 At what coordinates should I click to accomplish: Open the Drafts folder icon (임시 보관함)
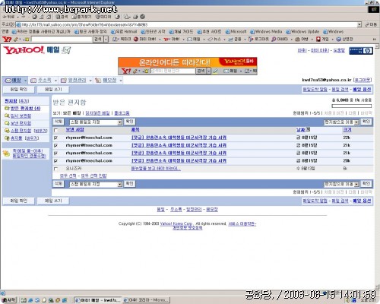coord(7,116)
